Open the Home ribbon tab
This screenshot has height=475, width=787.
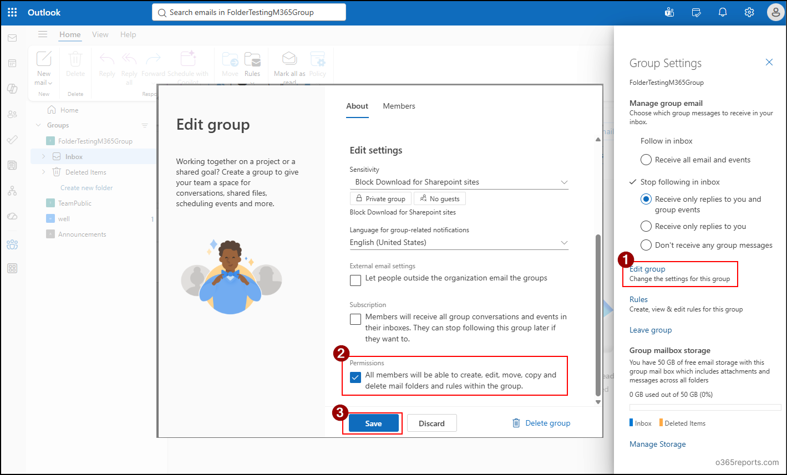pos(70,34)
